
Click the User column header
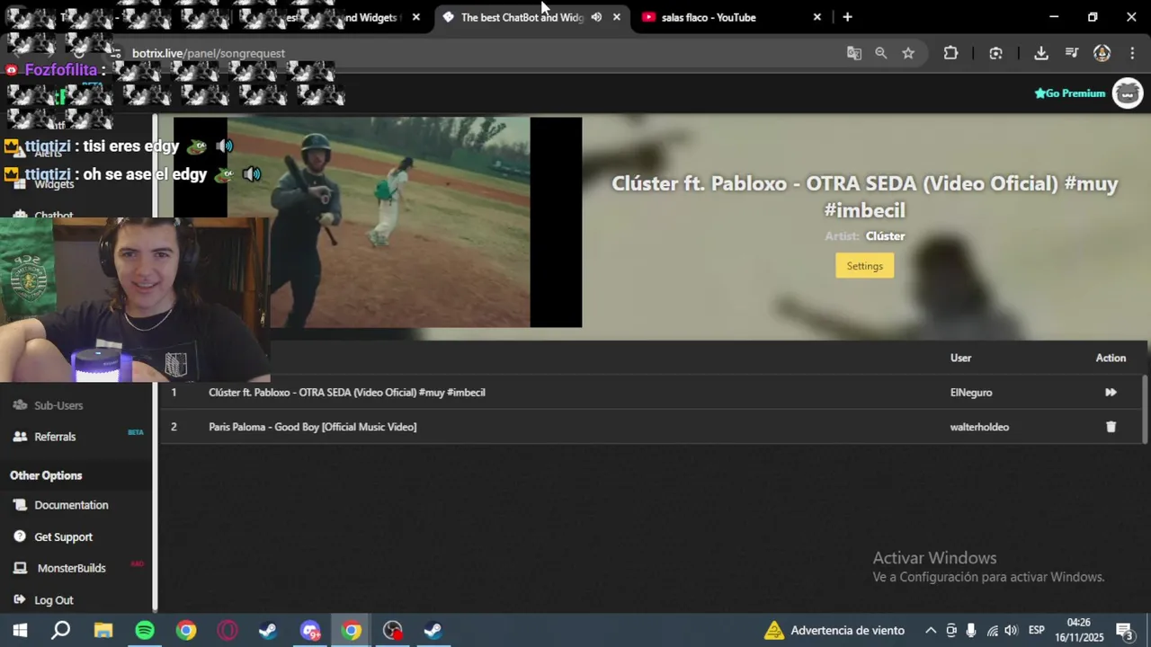[x=960, y=358]
